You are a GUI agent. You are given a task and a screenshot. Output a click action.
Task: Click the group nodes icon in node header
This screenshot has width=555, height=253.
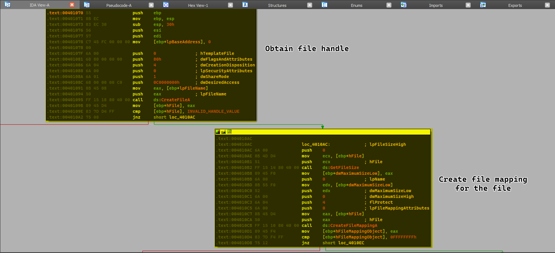pos(229,132)
